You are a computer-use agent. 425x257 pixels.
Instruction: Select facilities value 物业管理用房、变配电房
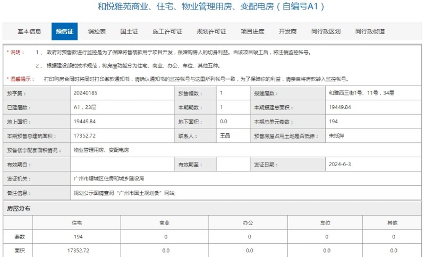[101, 150]
